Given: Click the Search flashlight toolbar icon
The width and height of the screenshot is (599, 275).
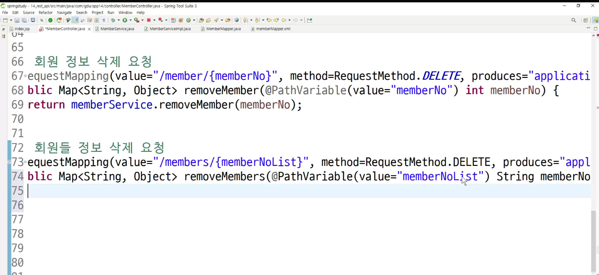Looking at the screenshot, I should (216, 20).
